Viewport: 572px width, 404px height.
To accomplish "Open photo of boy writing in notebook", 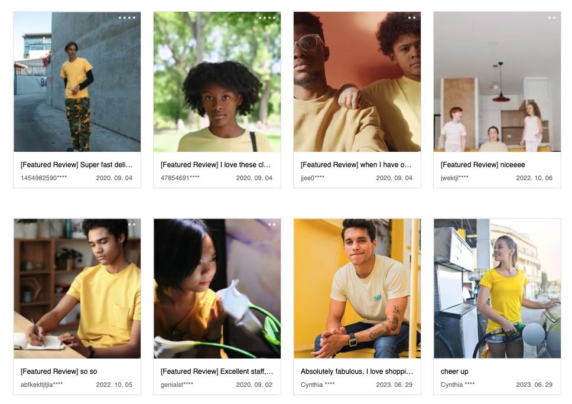I will [77, 288].
